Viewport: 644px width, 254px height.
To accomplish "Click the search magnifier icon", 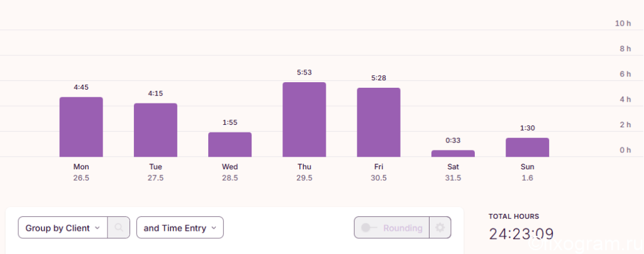I will pos(119,228).
